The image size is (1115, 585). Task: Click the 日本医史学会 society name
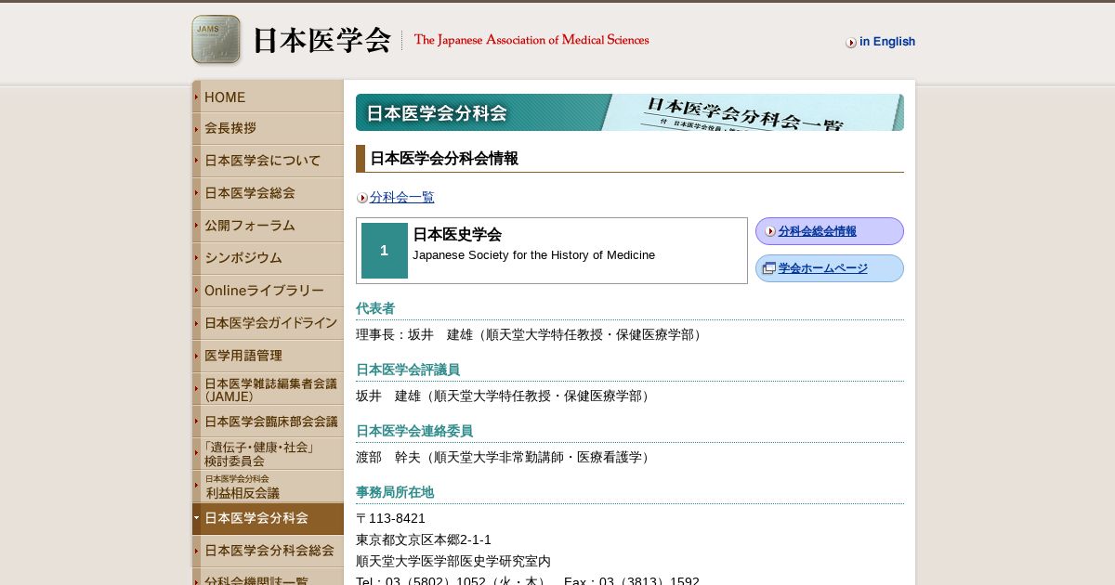point(457,235)
